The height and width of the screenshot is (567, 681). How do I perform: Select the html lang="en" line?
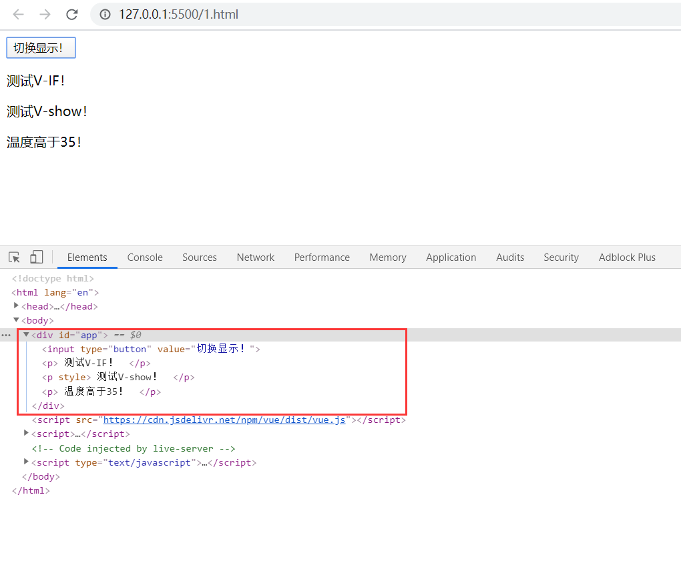(55, 292)
